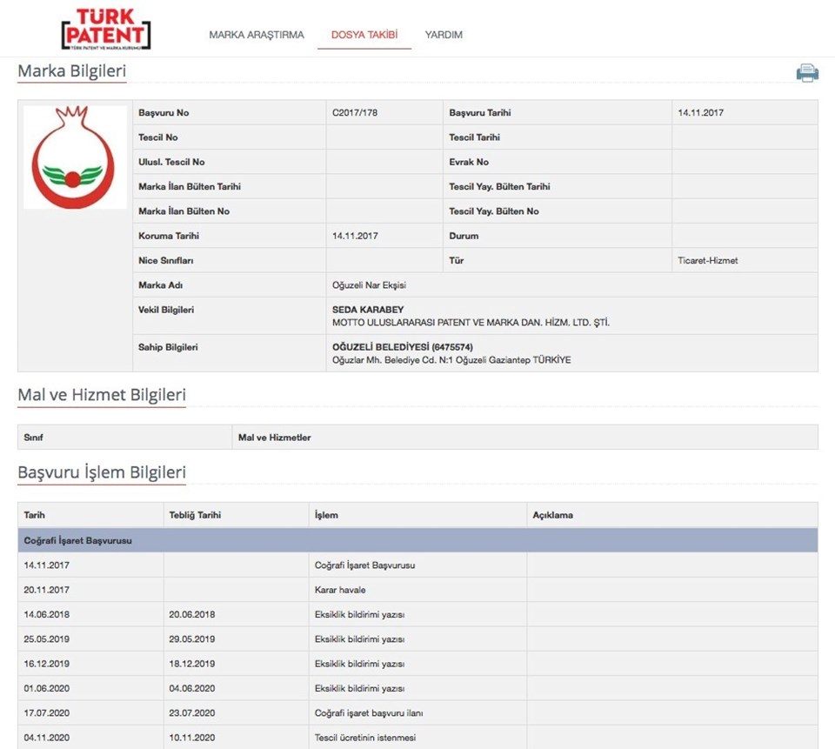
Task: Click the Marka İlan Bülten No label
Action: pos(184,211)
